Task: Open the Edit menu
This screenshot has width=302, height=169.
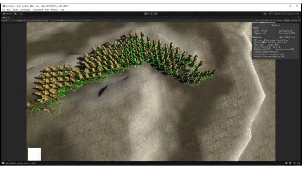Action: pos(9,10)
